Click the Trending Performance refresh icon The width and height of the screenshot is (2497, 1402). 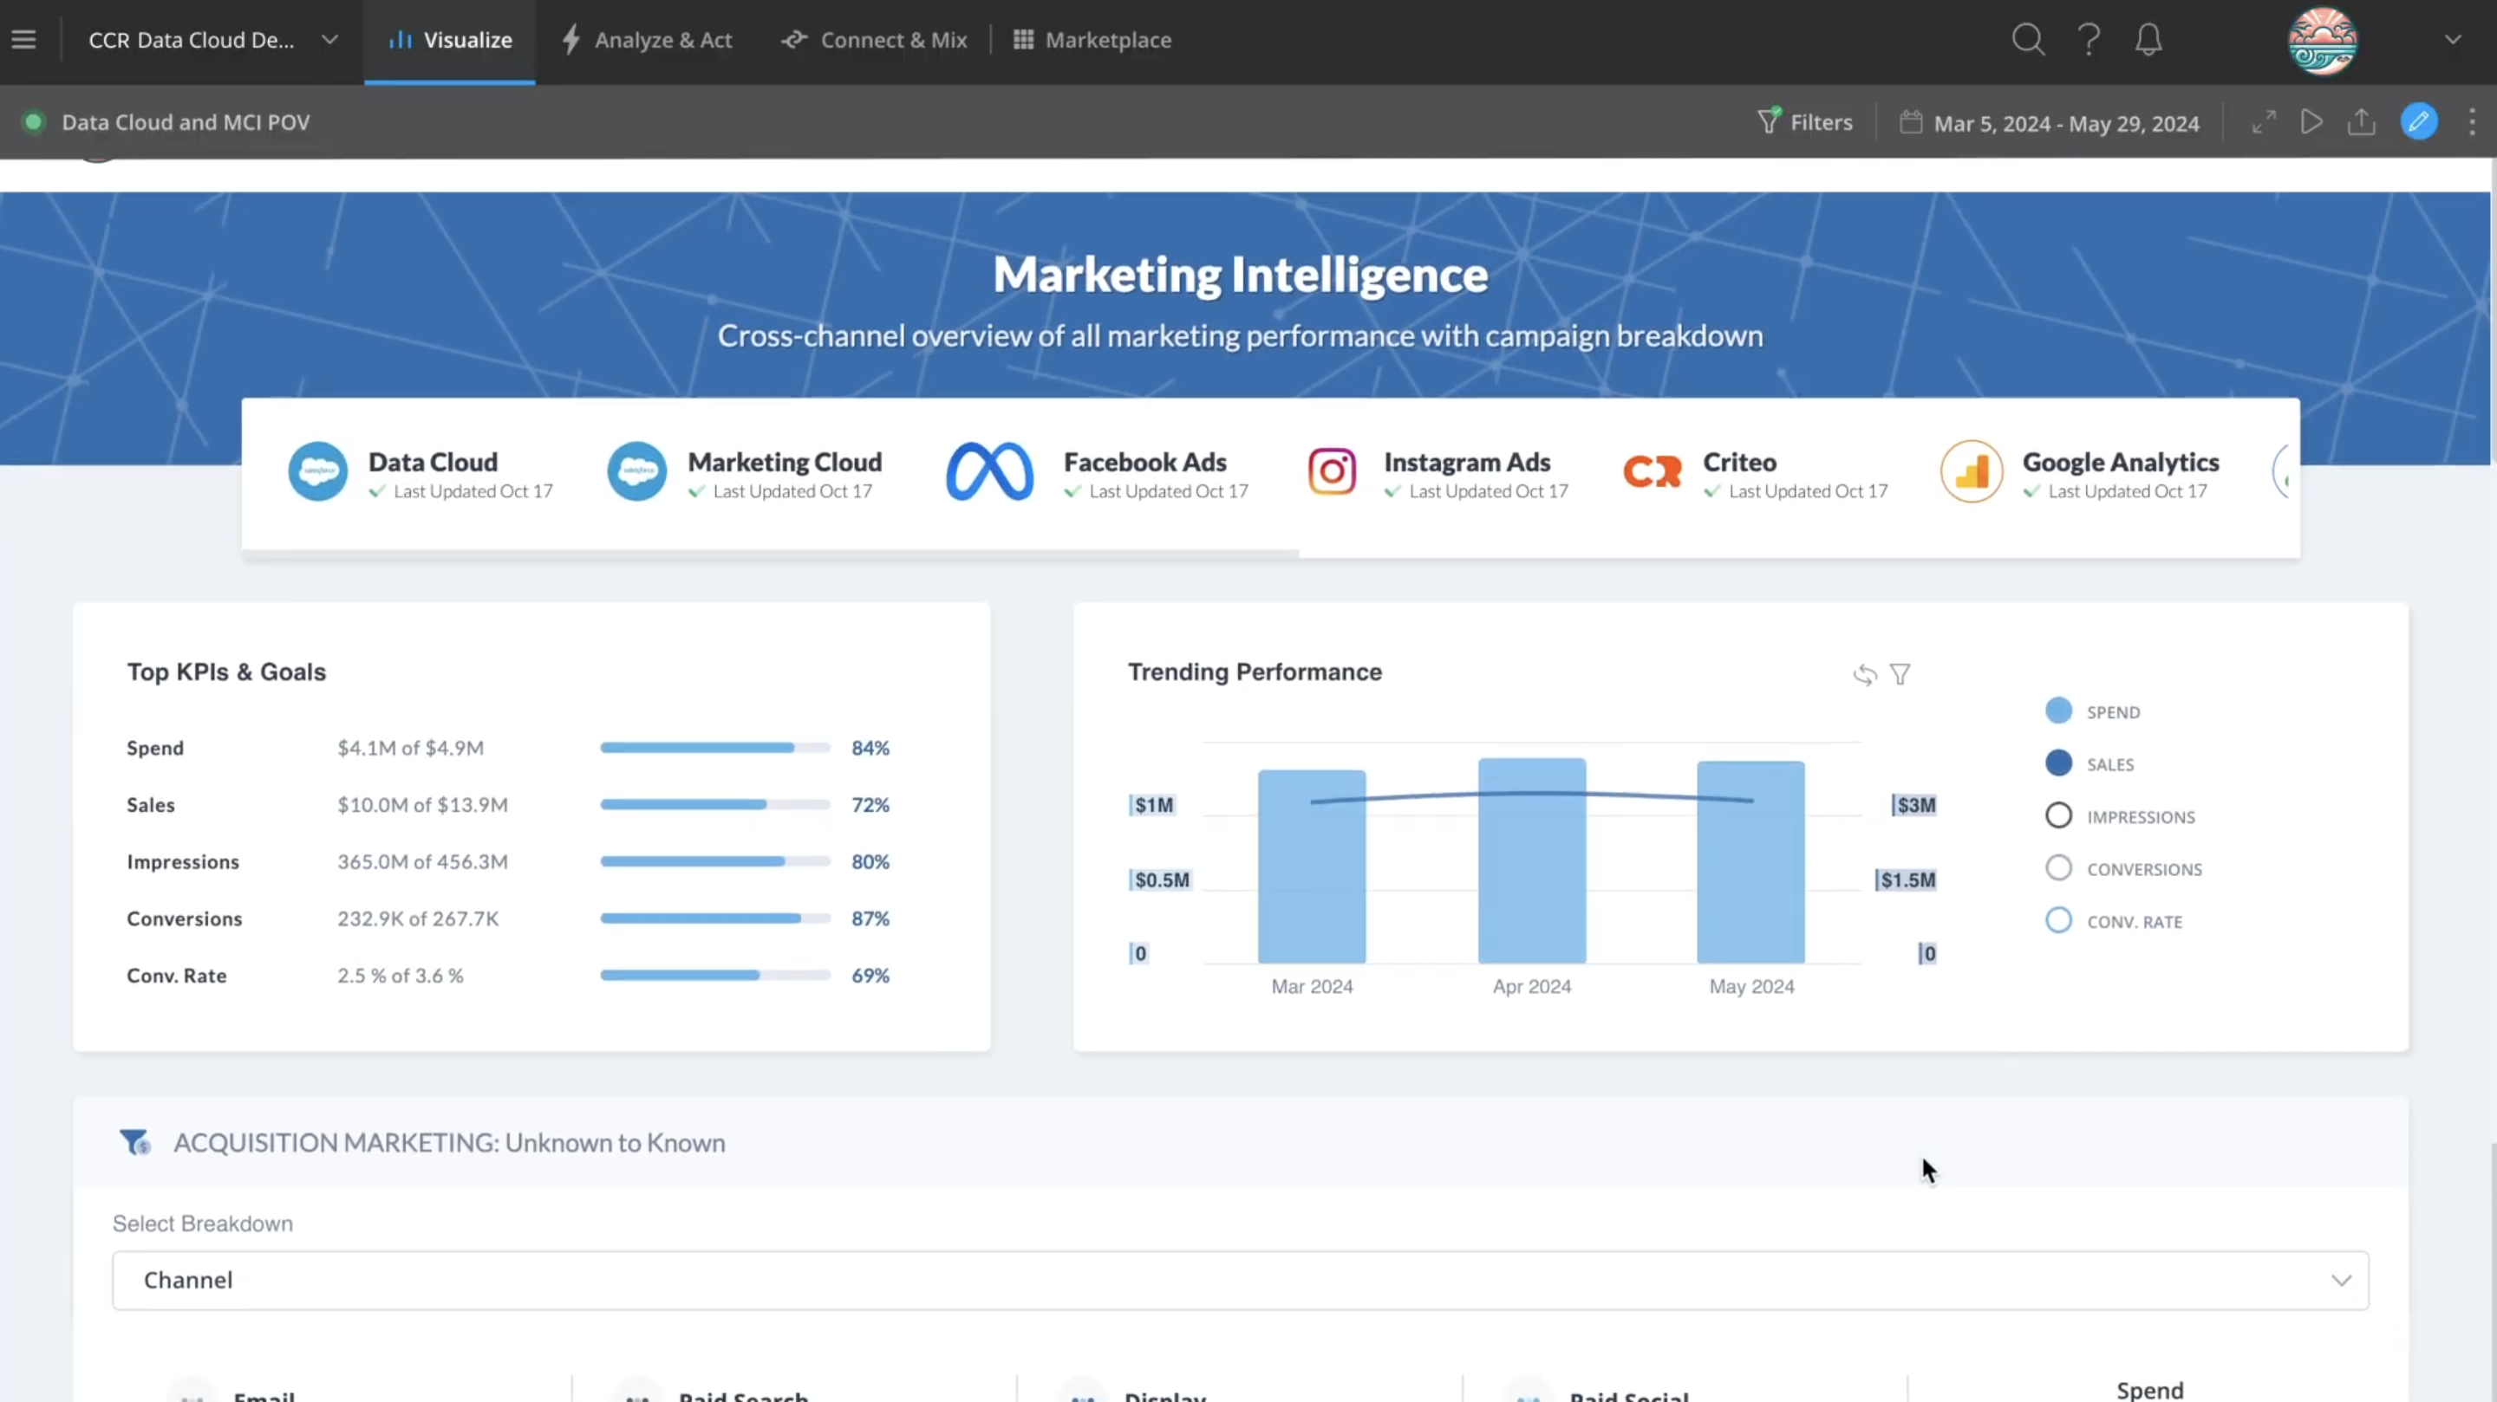point(1865,674)
